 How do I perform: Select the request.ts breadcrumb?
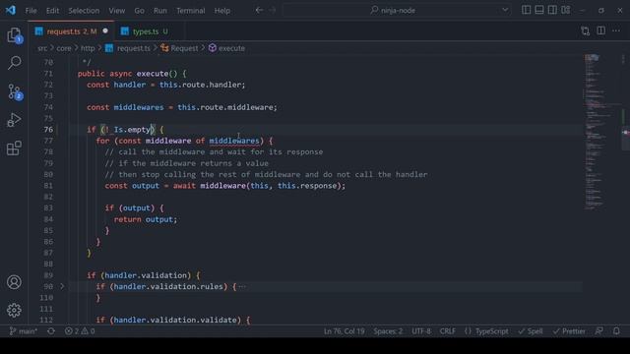tap(128, 48)
